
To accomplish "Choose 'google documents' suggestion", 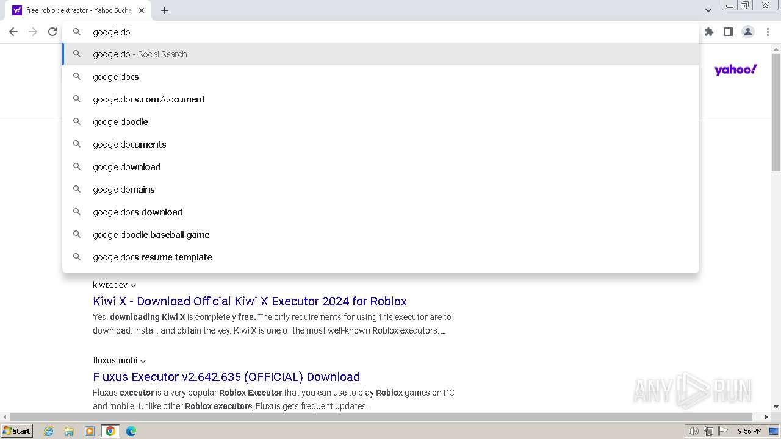I will click(381, 145).
